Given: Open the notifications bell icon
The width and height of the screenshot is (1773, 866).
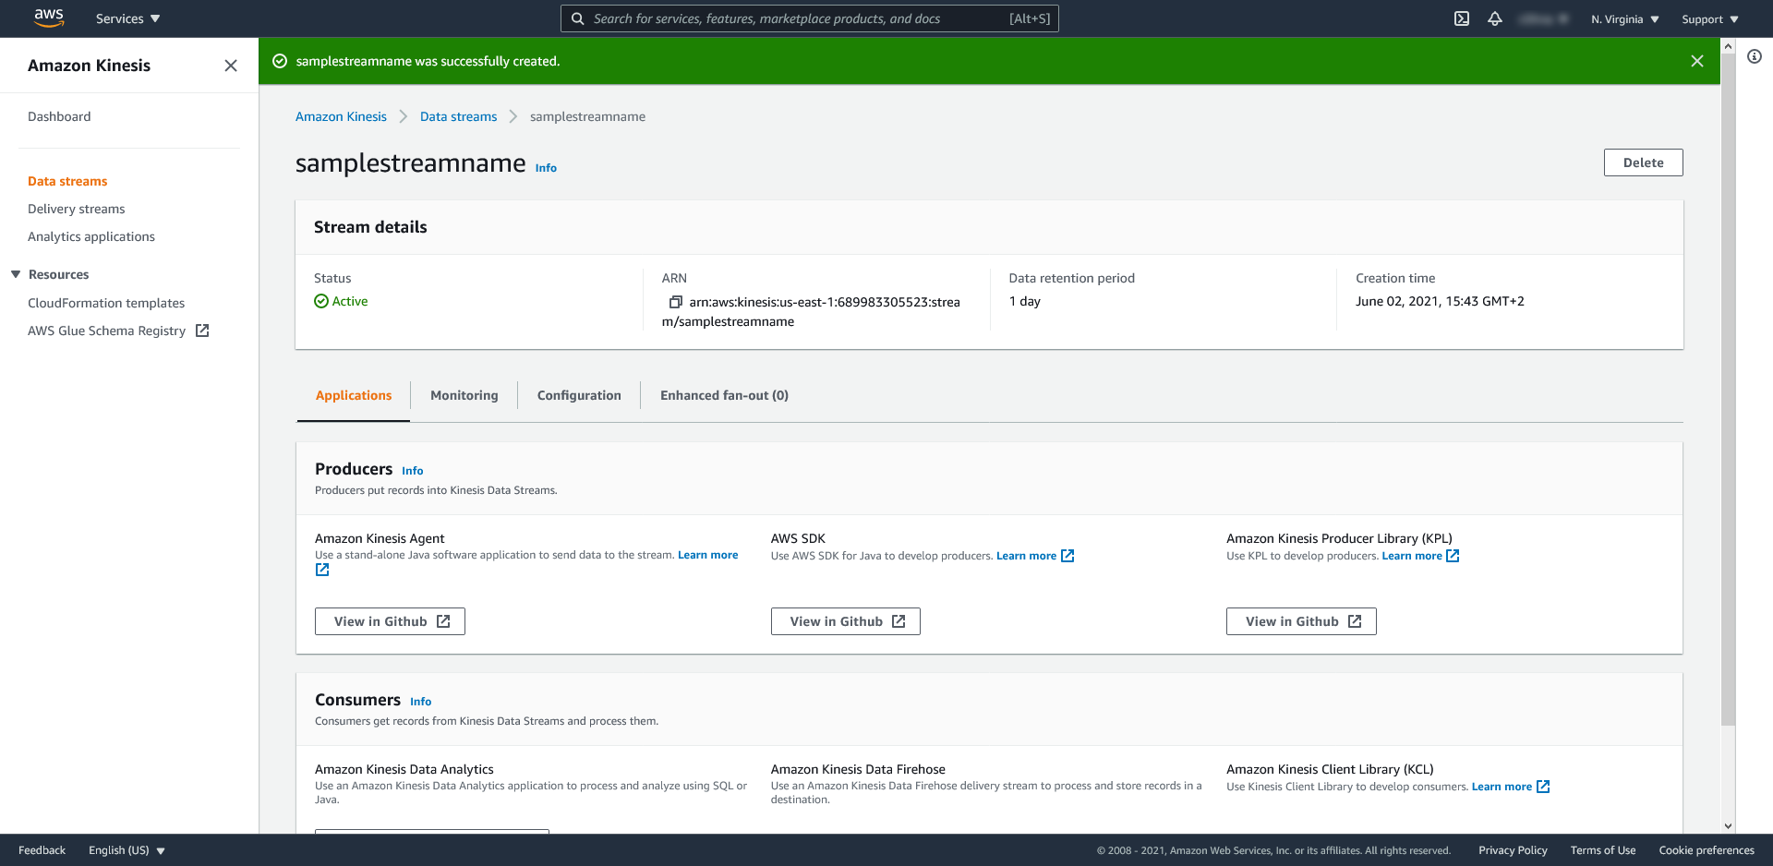Looking at the screenshot, I should pyautogui.click(x=1495, y=18).
